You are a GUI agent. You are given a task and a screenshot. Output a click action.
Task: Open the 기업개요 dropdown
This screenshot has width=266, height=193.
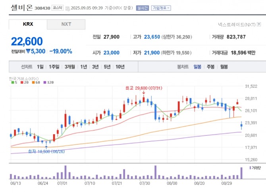[160, 8]
